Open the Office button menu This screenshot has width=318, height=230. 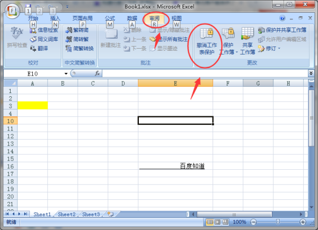click(12, 11)
